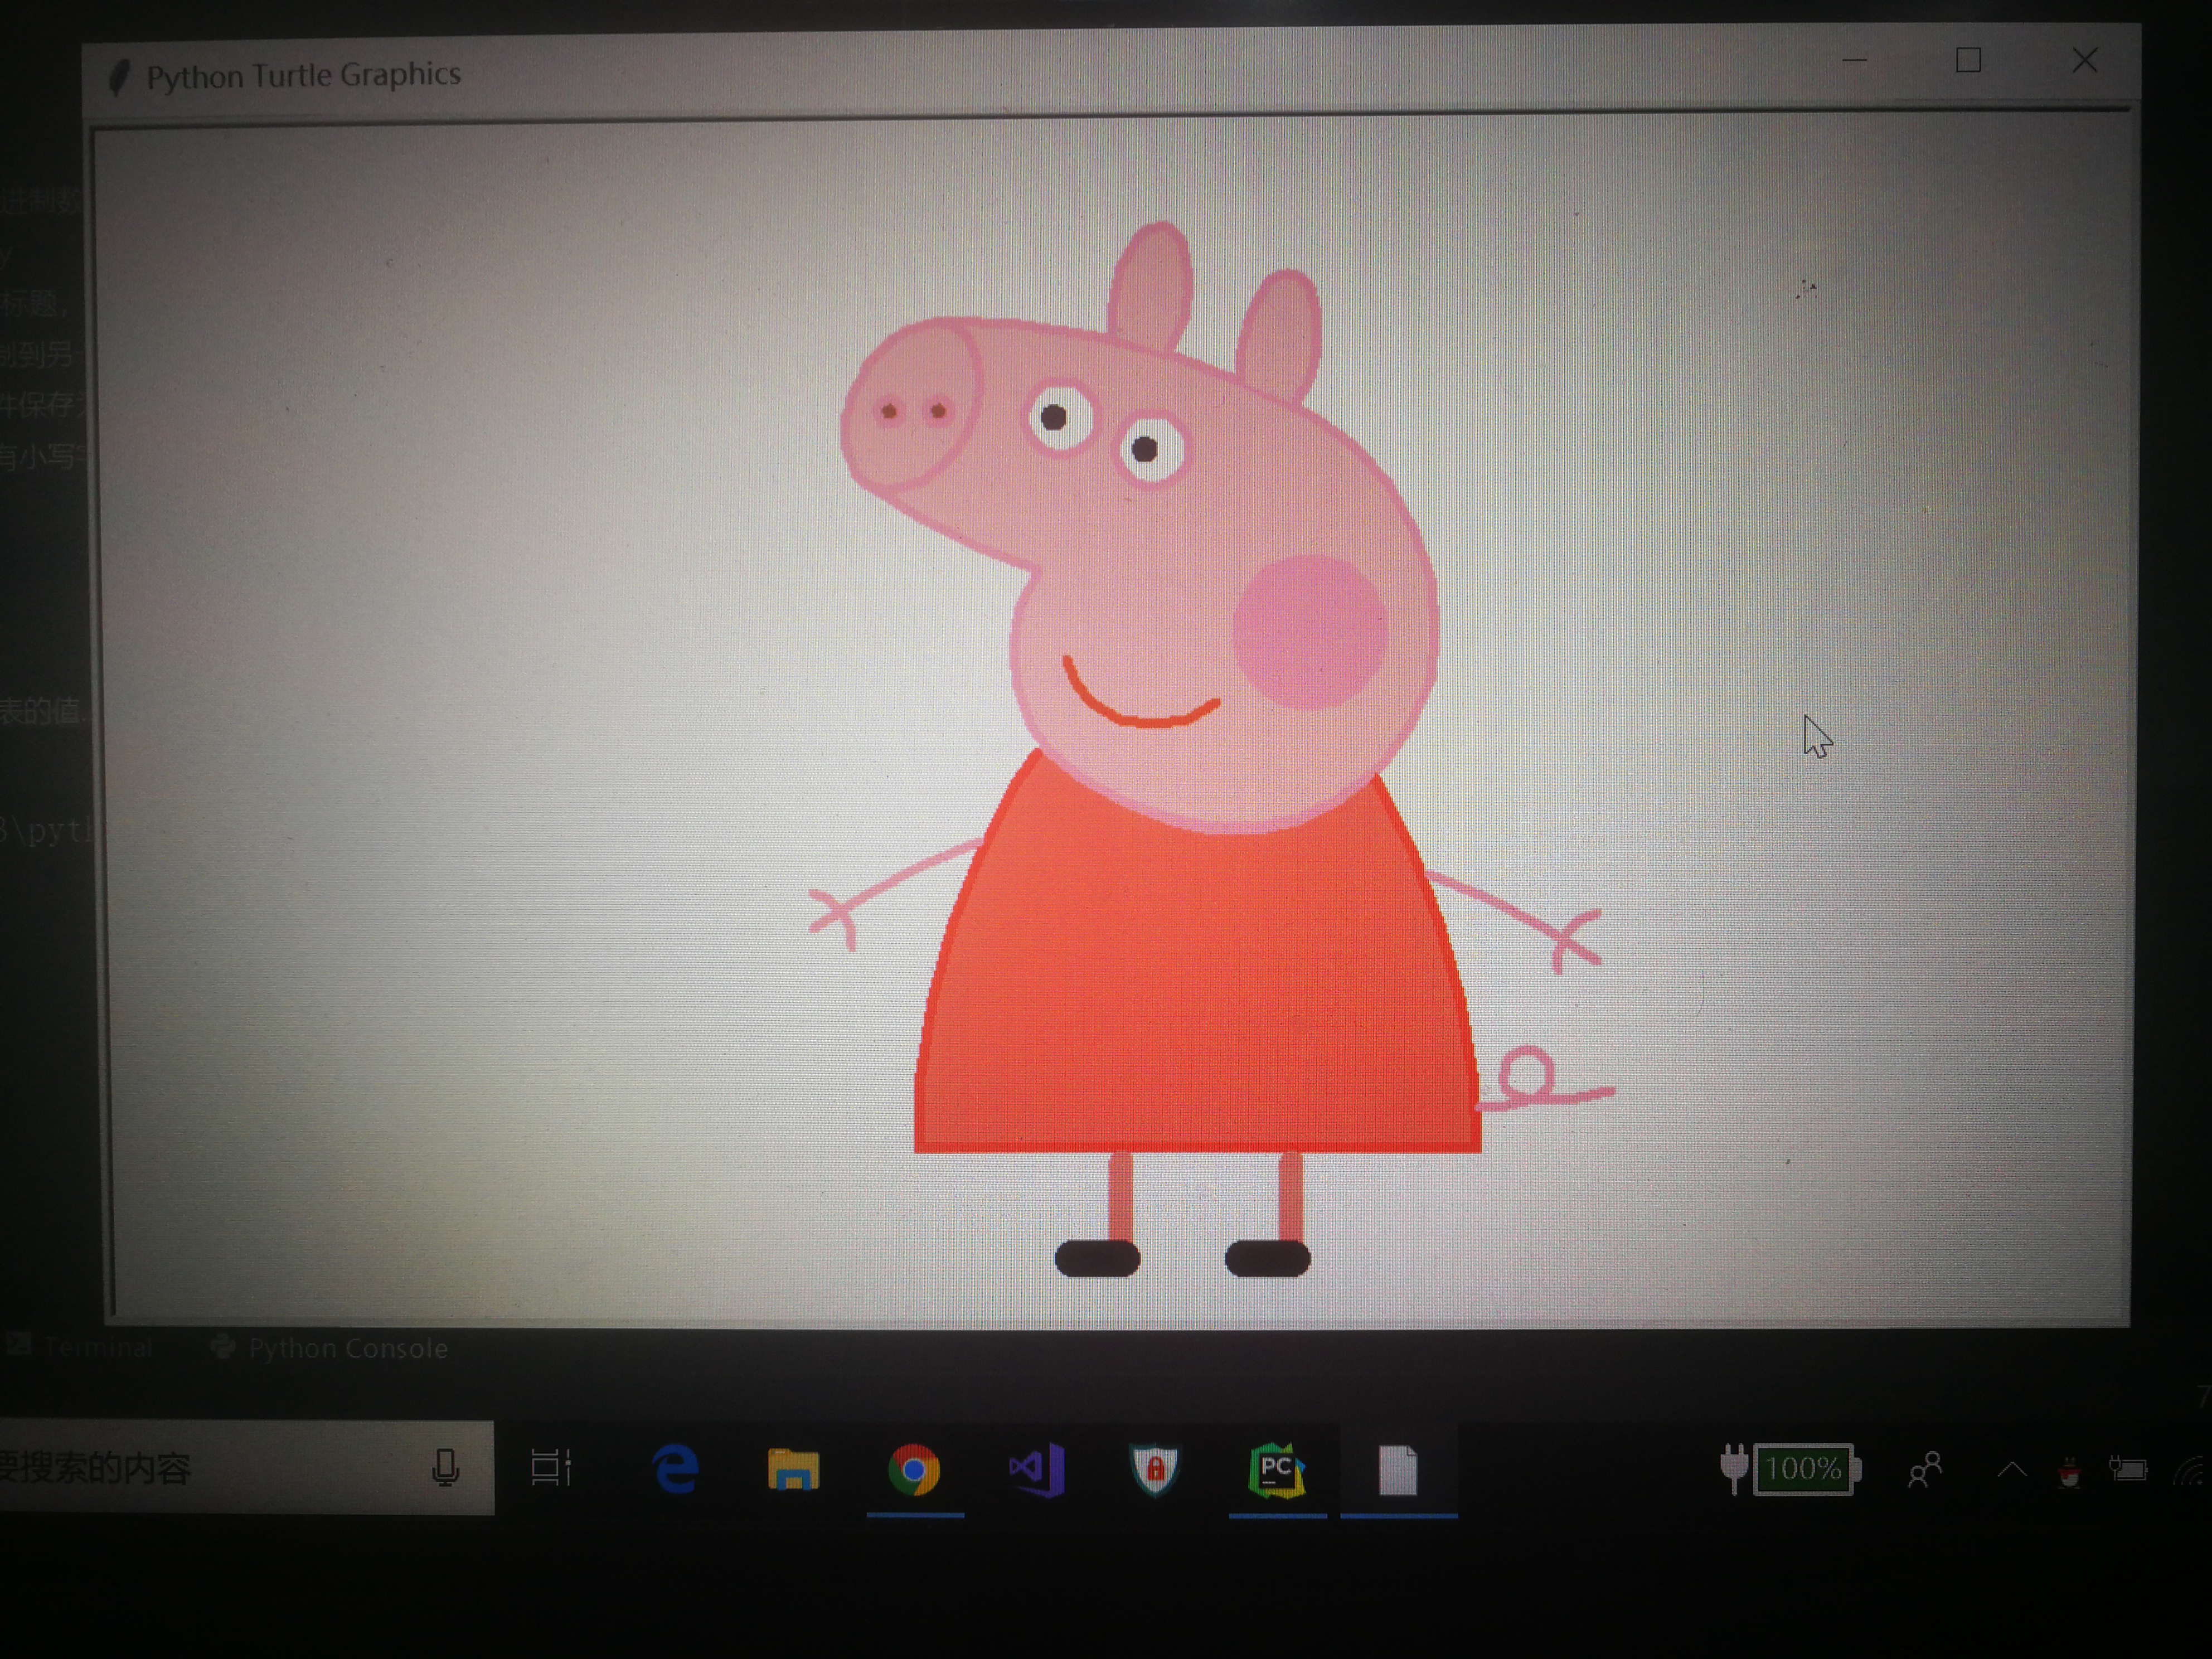Open File Explorer from the taskbar

(x=794, y=1470)
